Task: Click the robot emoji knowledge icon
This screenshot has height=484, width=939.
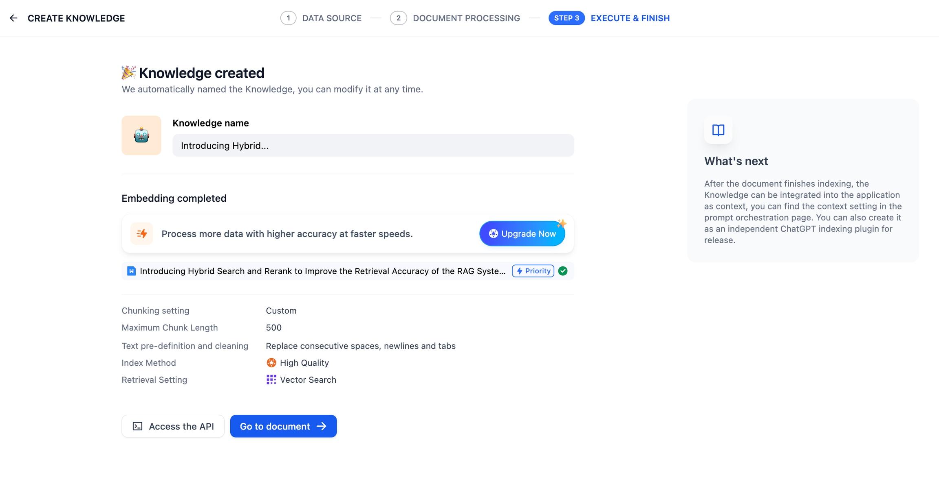Action: pyautogui.click(x=141, y=135)
